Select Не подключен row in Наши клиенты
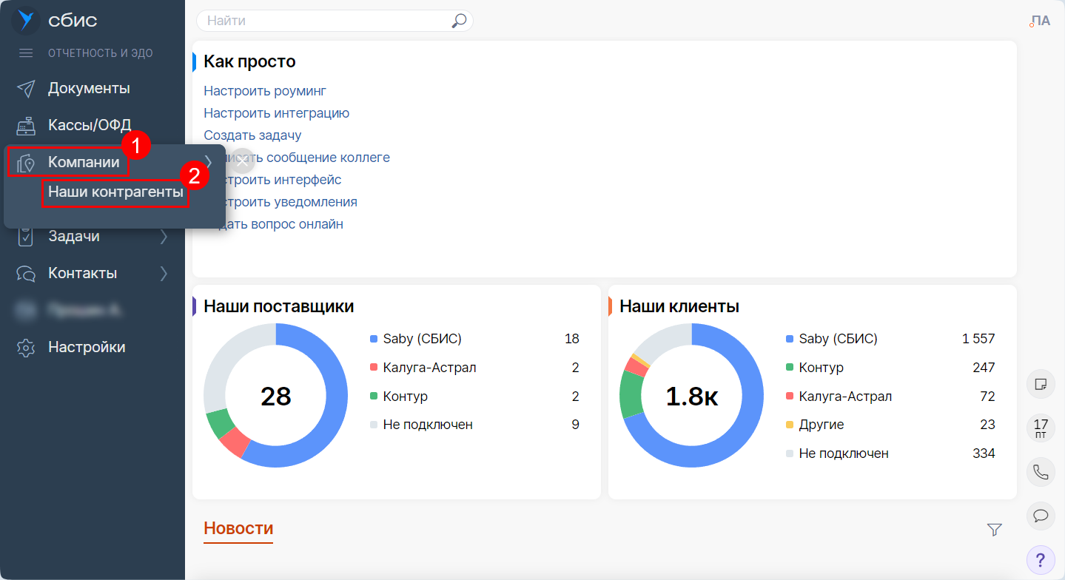This screenshot has width=1065, height=580. pyautogui.click(x=890, y=453)
